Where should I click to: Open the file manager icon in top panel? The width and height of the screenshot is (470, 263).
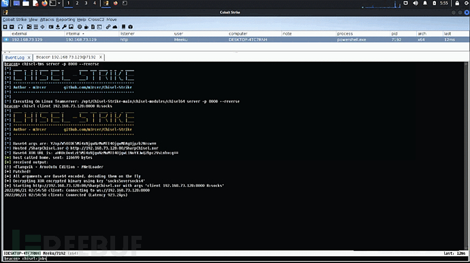26,3
